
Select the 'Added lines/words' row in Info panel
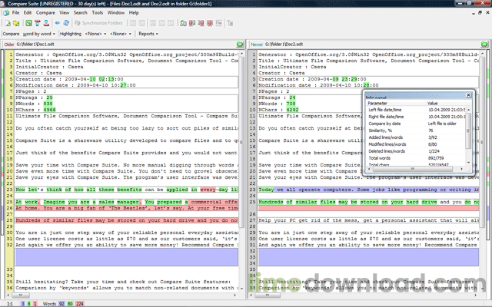pyautogui.click(x=416, y=137)
